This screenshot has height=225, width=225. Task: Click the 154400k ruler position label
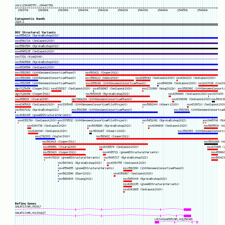(83, 10)
